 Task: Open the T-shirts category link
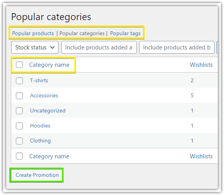pyautogui.click(x=39, y=81)
